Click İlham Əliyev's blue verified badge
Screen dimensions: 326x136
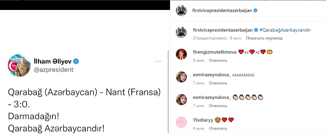pyautogui.click(x=76, y=61)
